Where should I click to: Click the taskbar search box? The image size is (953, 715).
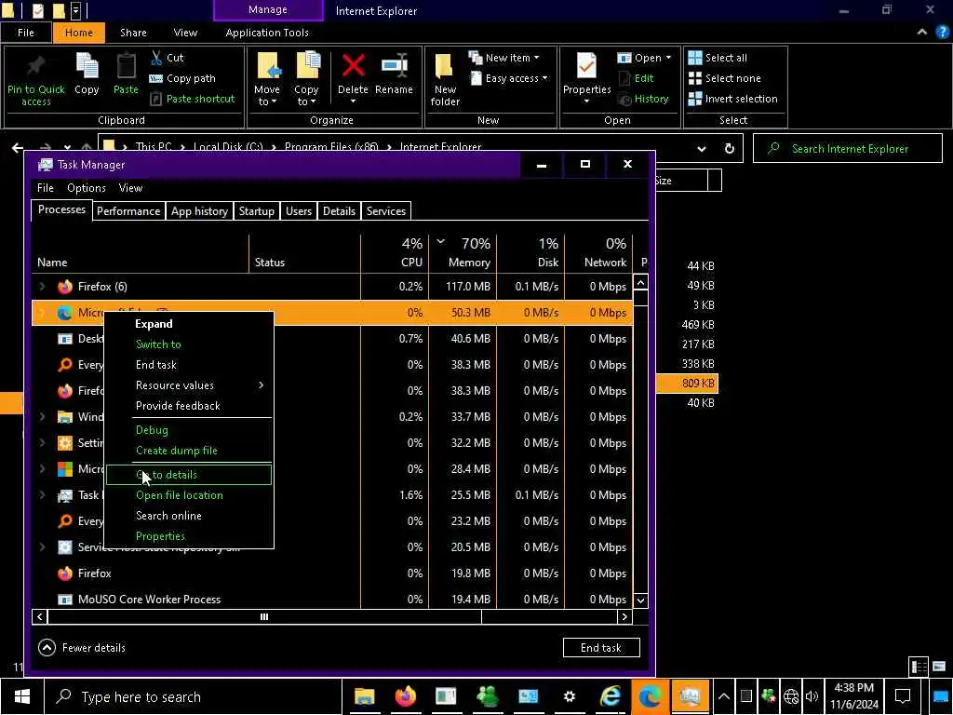(x=193, y=696)
